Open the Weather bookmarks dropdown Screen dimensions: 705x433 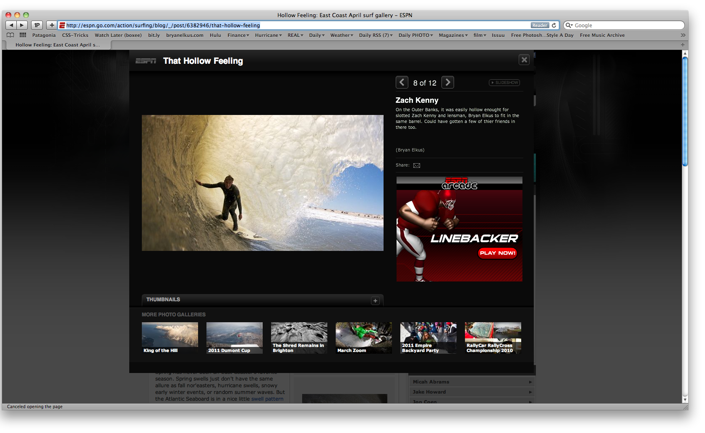342,35
